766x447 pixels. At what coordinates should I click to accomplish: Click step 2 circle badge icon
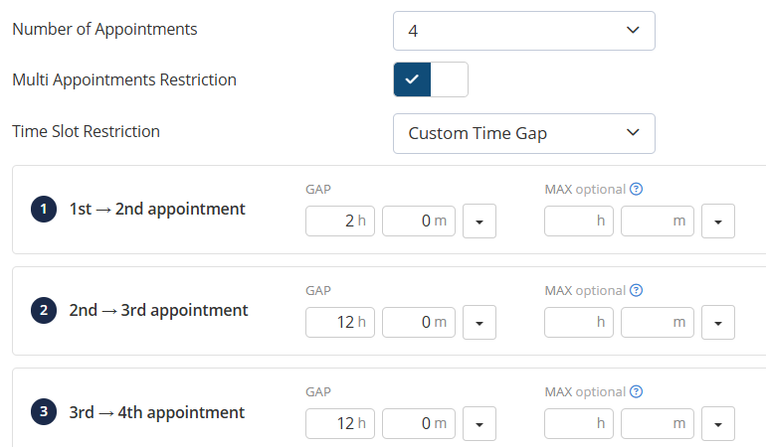[44, 310]
